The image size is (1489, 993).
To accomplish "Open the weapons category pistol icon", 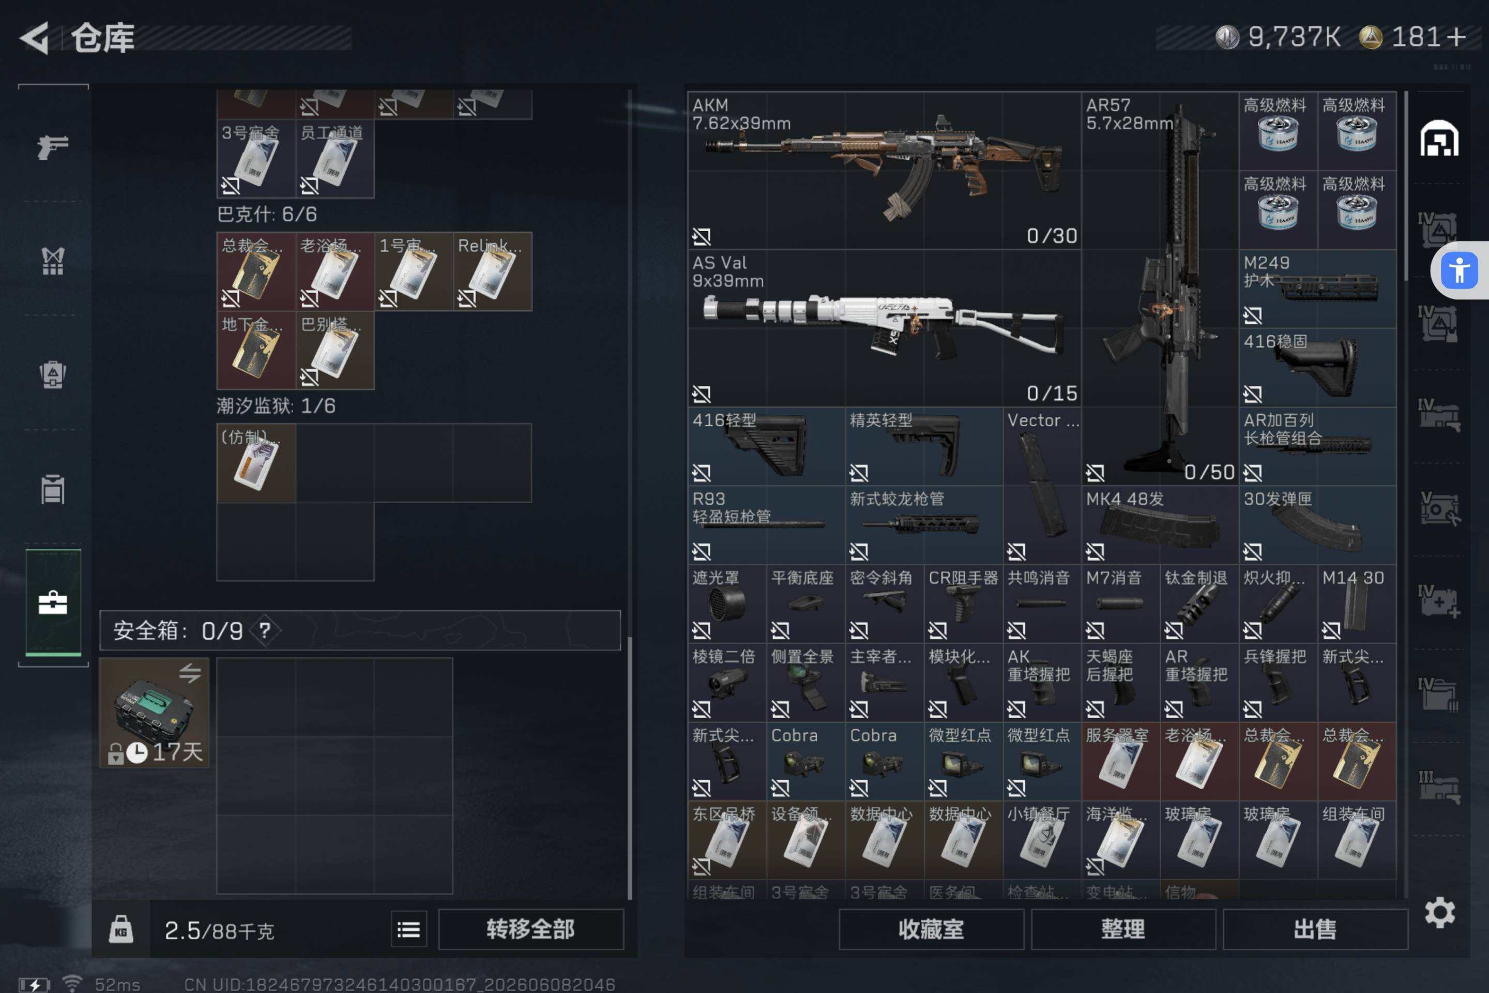I will (53, 147).
